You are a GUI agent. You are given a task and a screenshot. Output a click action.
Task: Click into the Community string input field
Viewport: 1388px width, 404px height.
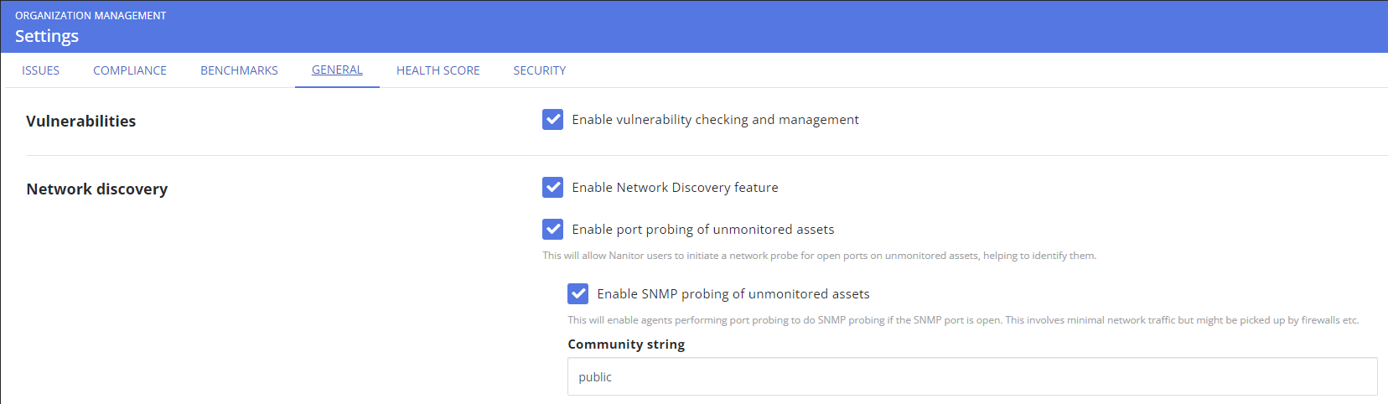972,377
